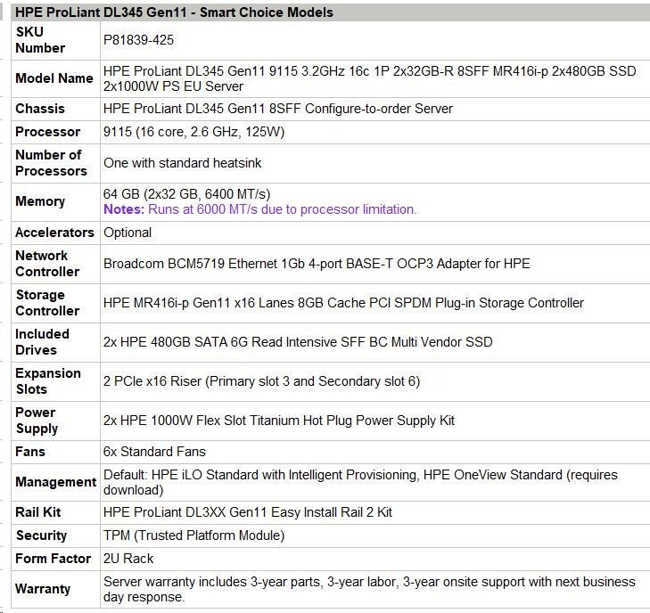
Task: Click the Included Drives value 480GB SATA SSD
Action: pos(298,342)
